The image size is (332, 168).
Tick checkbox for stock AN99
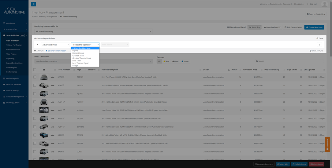point(35,119)
